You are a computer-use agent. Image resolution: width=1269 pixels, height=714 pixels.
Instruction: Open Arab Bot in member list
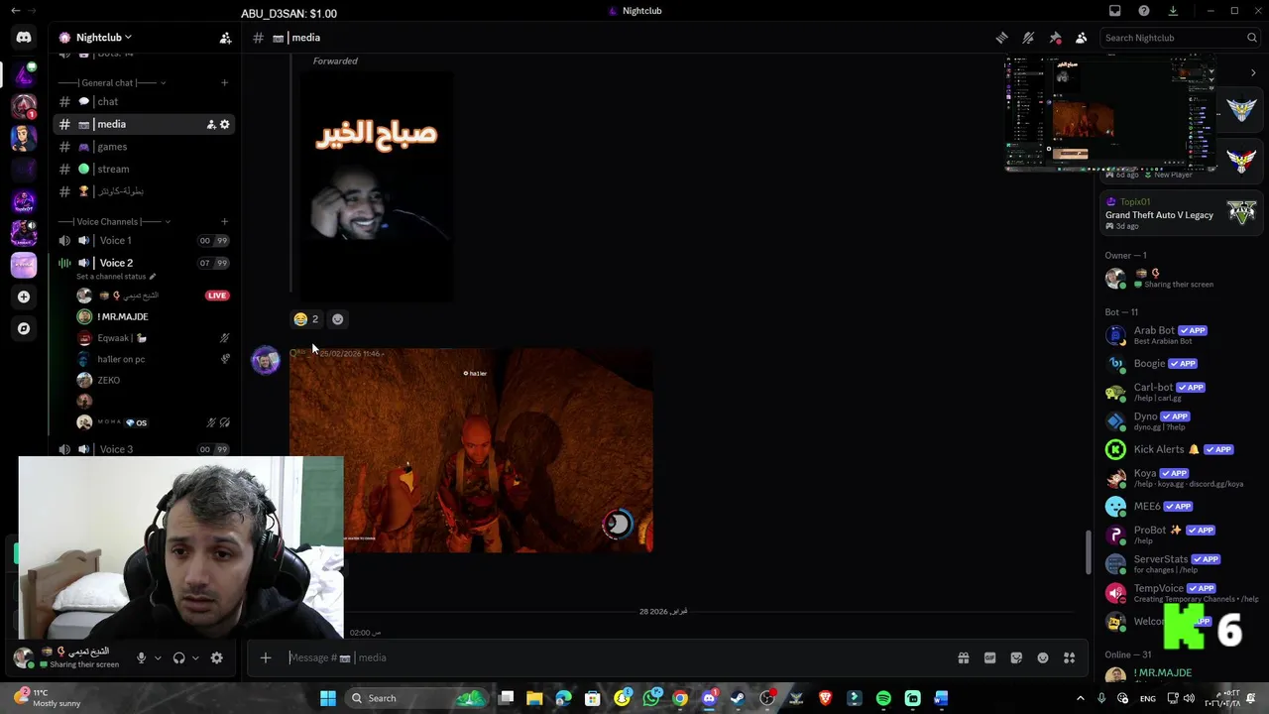1180,335
